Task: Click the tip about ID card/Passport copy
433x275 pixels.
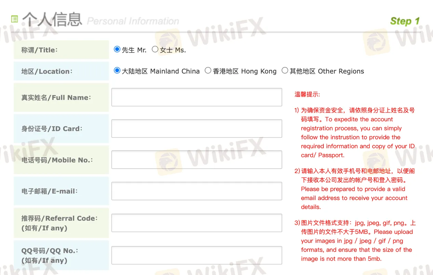Action: pos(355,133)
